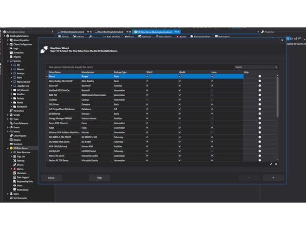Click help circle icon for Demo driver
306x230 pixels.
[260, 76]
